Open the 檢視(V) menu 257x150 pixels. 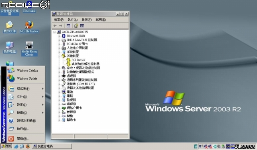coord(87,20)
